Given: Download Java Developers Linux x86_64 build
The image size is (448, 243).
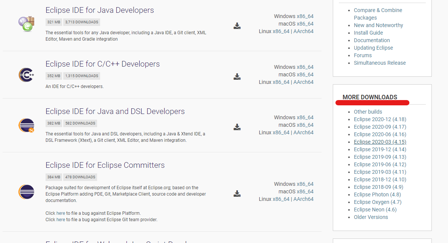Looking at the screenshot, I should click(281, 32).
